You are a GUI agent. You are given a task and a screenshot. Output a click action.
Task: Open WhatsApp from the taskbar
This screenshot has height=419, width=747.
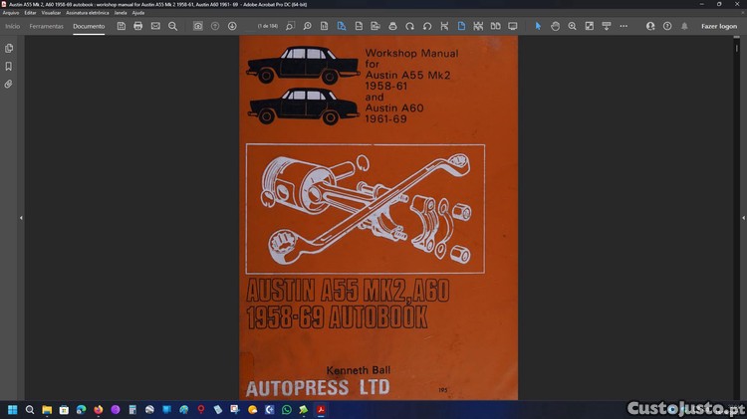point(286,409)
